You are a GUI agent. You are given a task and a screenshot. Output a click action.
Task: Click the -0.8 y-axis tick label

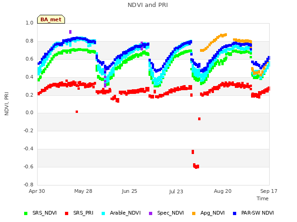(28, 185)
